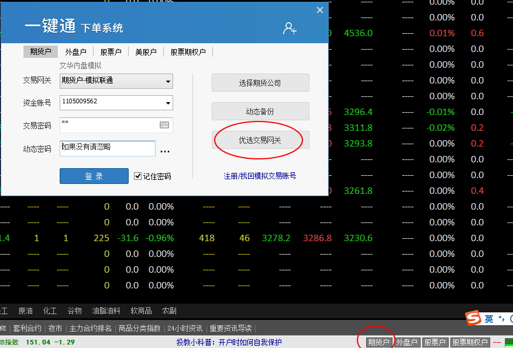Click 期货户 button in bottom status bar

tap(378, 342)
